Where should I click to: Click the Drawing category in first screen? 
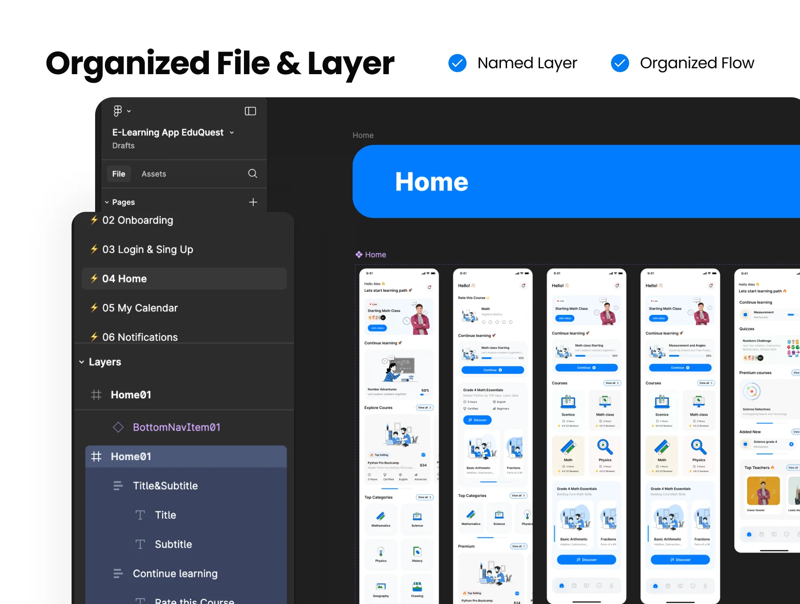417,590
